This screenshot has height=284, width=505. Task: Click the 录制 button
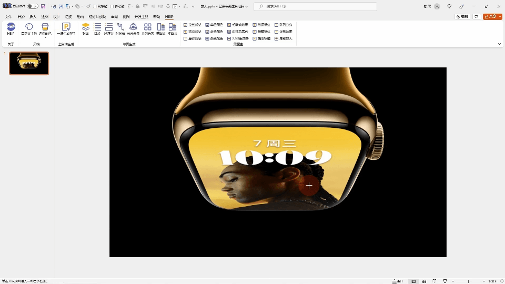coord(462,17)
